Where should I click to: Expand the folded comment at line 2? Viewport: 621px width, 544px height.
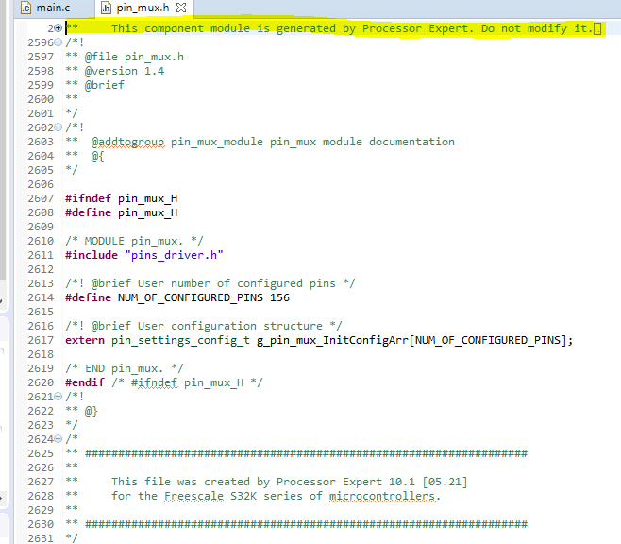coord(58,27)
